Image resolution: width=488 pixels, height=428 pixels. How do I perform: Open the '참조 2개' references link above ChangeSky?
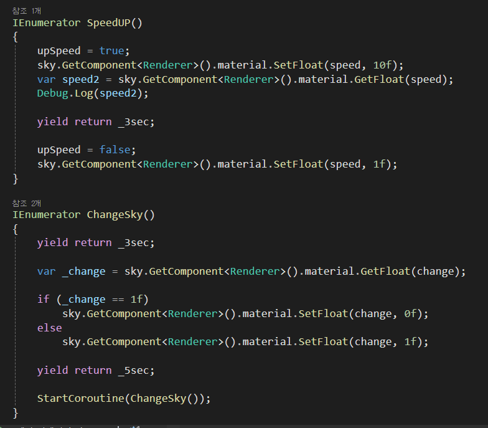27,203
